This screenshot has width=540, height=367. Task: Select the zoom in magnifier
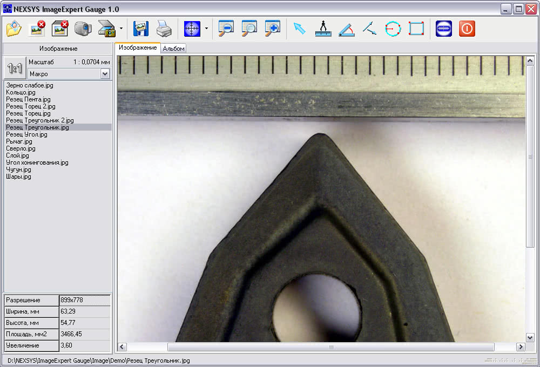click(x=272, y=29)
